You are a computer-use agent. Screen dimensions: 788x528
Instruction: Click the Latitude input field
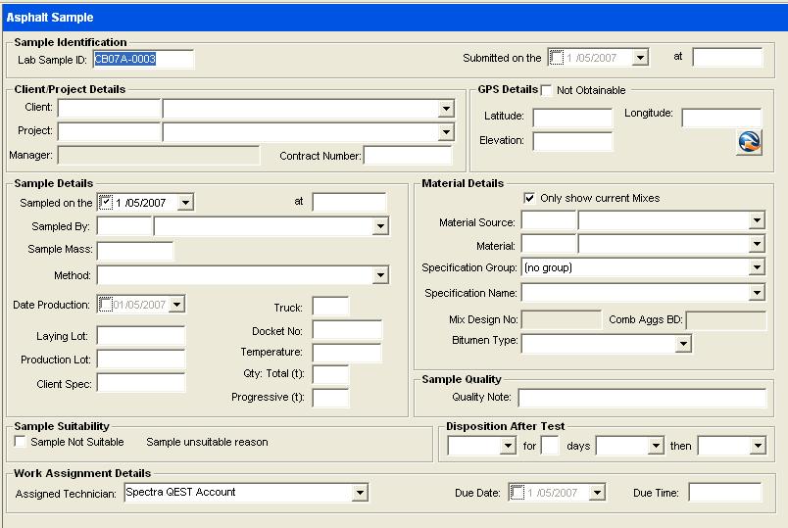coord(571,118)
